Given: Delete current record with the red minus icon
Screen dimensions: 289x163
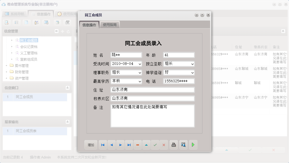Looking at the screenshot, I should [138, 145].
